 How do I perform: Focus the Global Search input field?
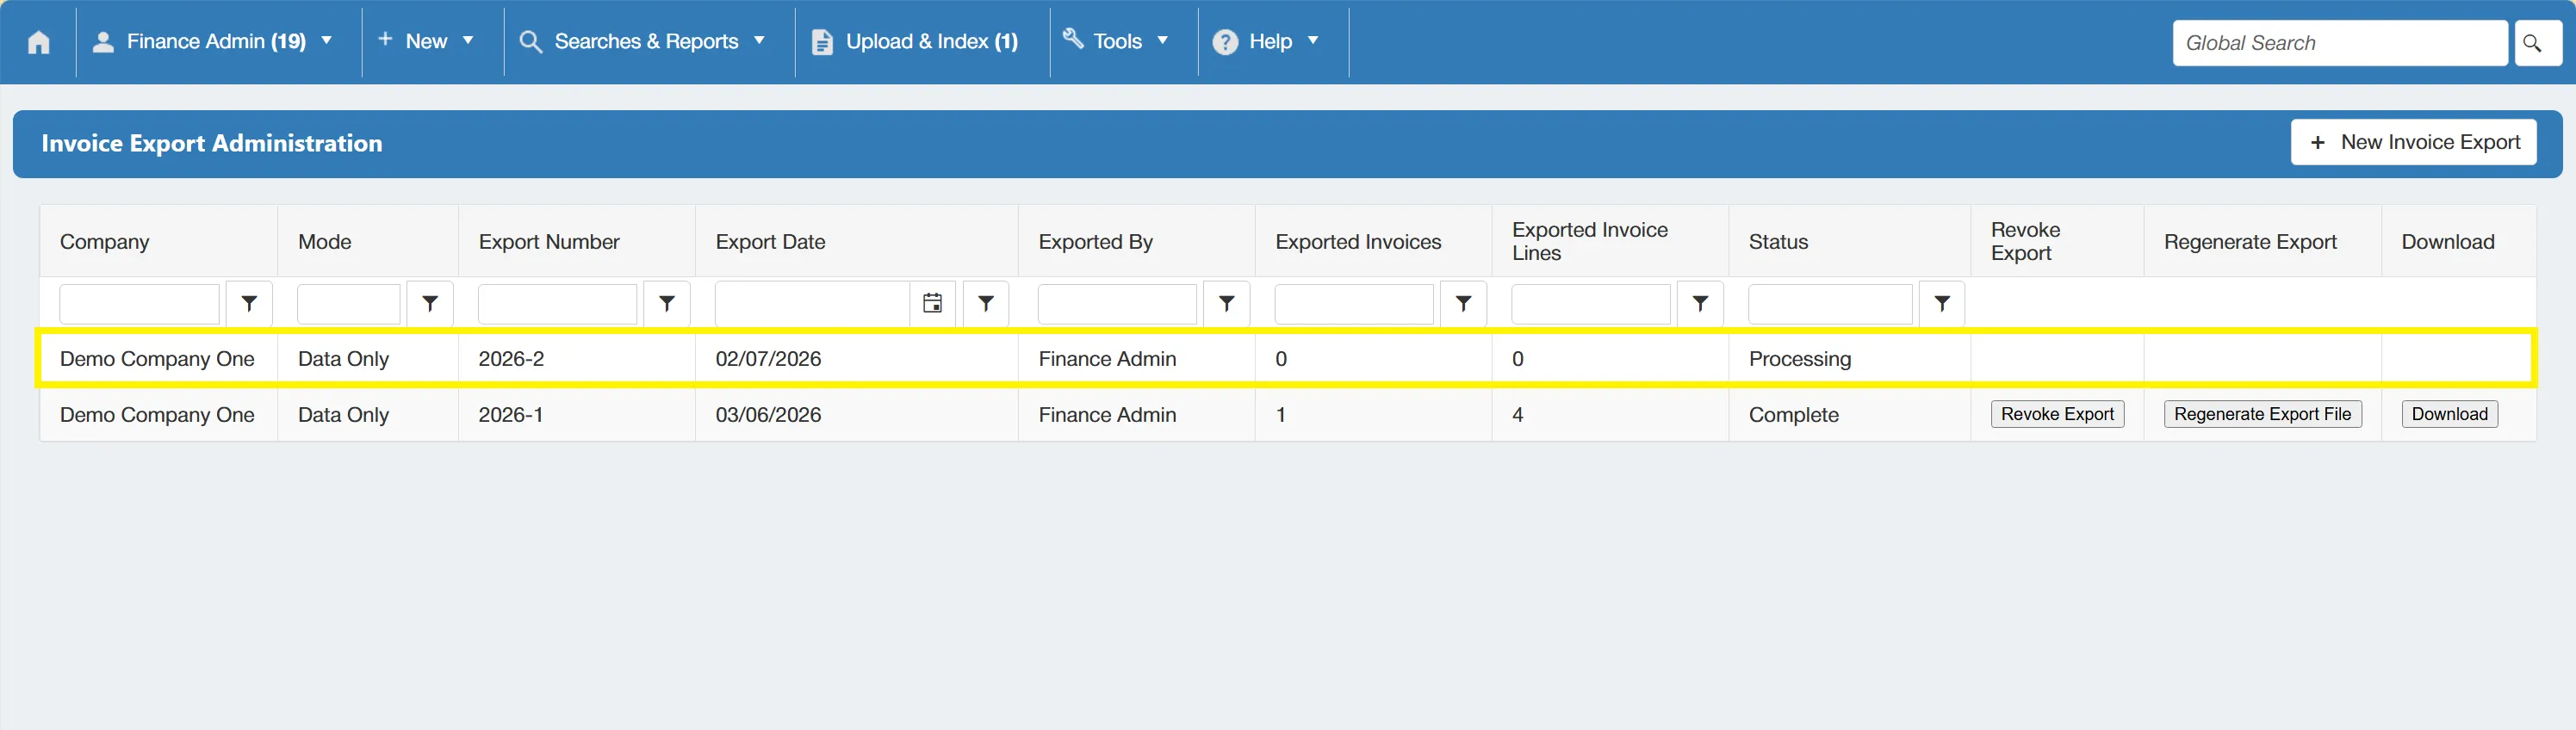2340,43
